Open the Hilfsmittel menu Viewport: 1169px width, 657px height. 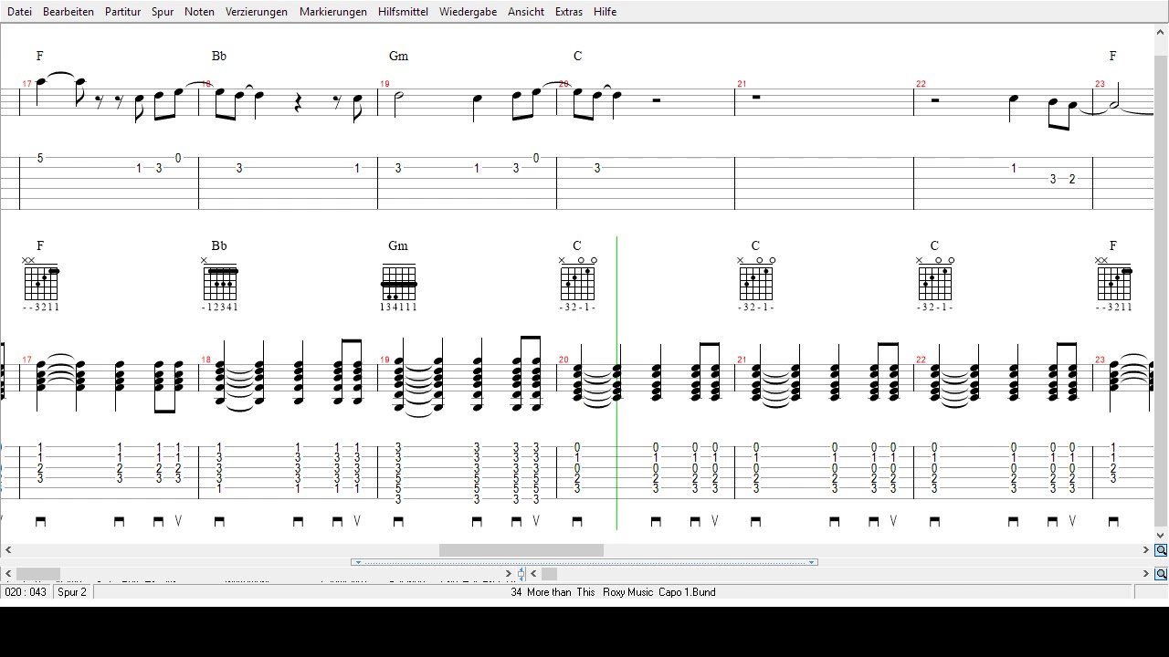(403, 12)
